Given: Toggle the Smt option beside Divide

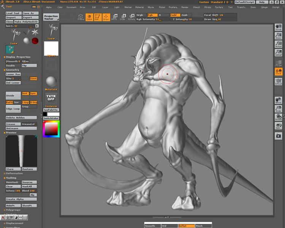Looking at the screenshot, I should tap(25, 93).
